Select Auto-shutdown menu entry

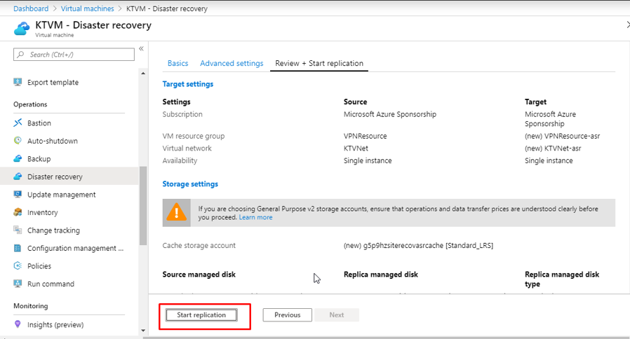[x=52, y=141]
